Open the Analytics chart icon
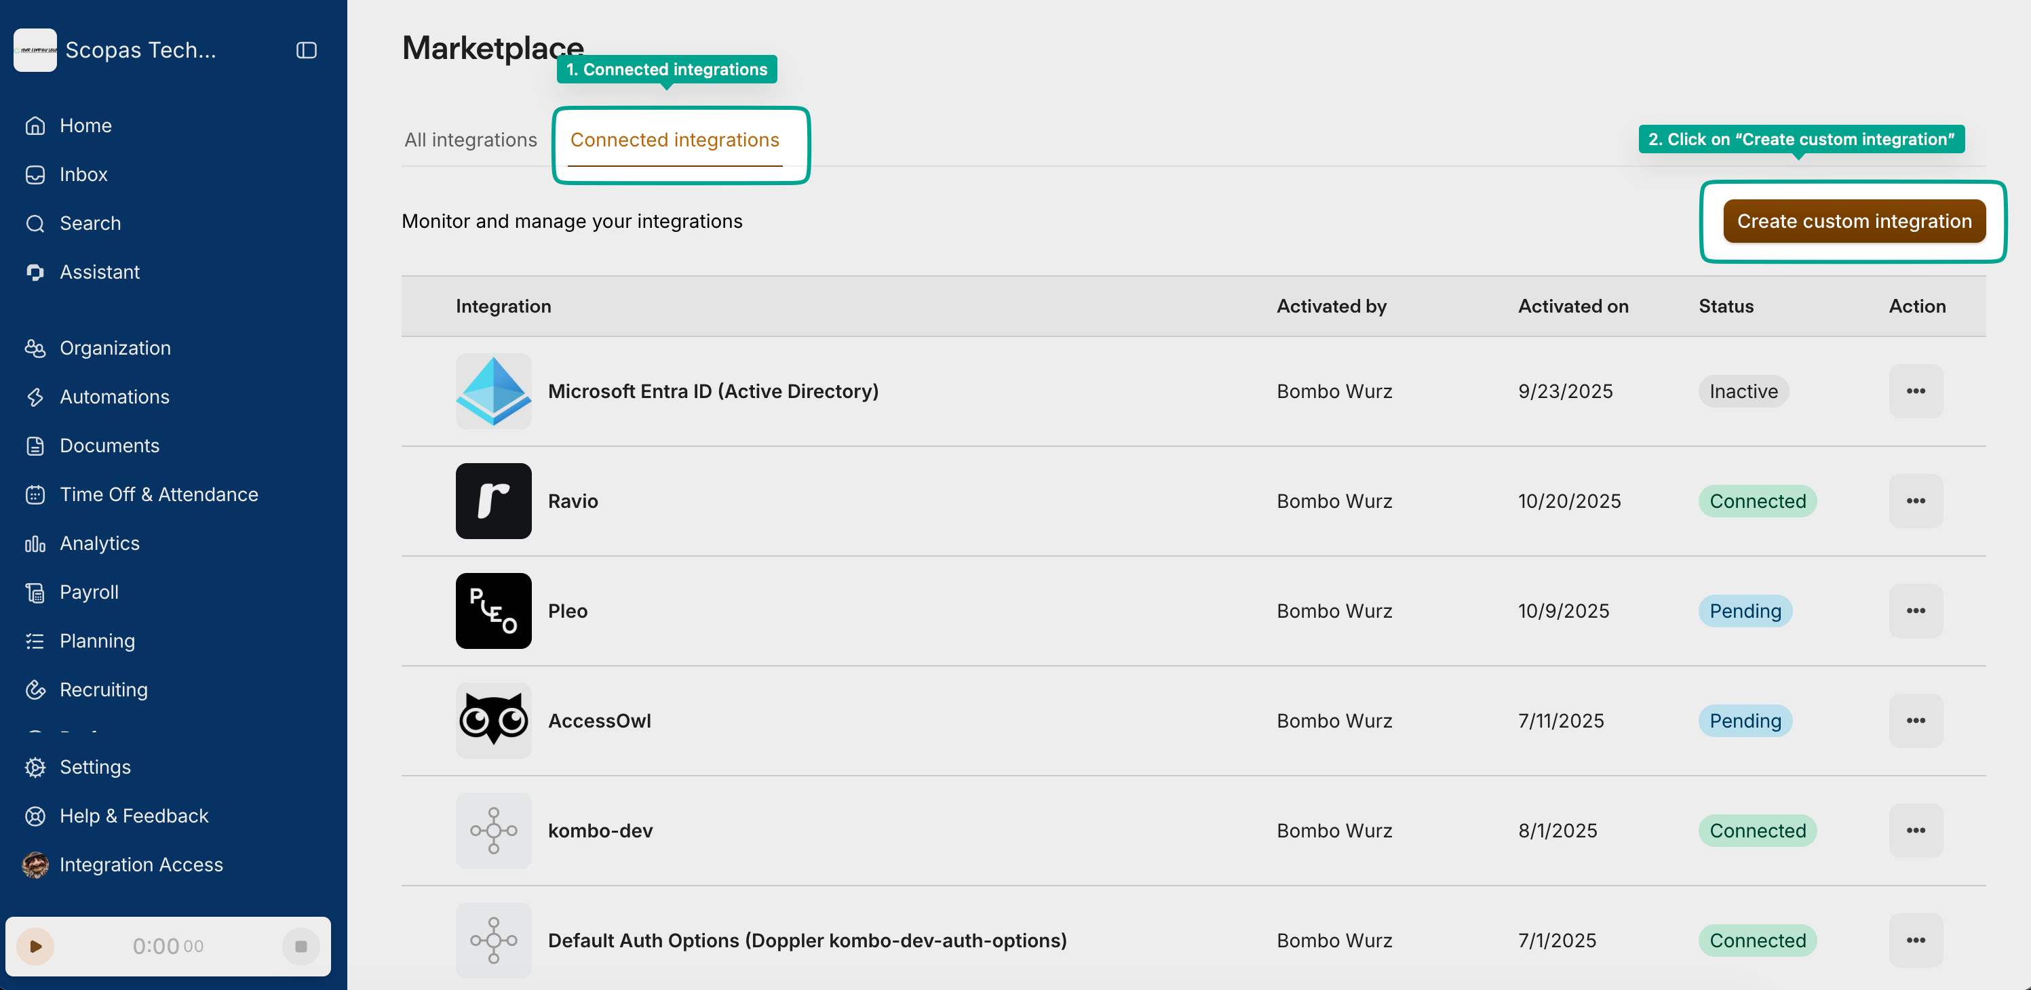The height and width of the screenshot is (990, 2031). tap(35, 544)
